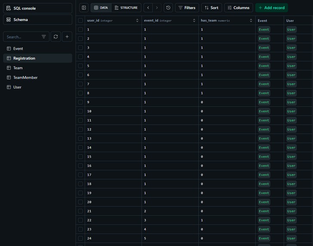This screenshot has height=246, width=313.
Task: Click has_team cell of user_id 22
Action: (227, 220)
